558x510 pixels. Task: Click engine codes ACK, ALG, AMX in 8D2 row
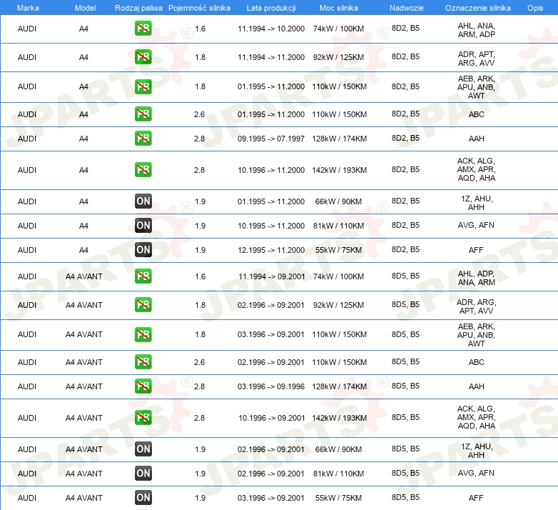point(477,169)
